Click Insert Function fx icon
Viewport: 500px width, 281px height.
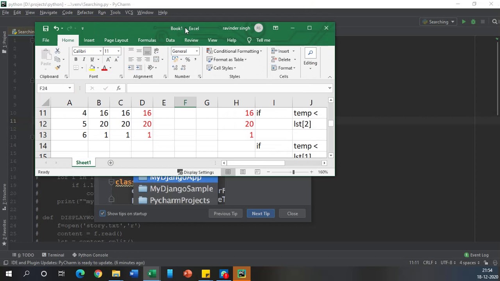(x=118, y=88)
